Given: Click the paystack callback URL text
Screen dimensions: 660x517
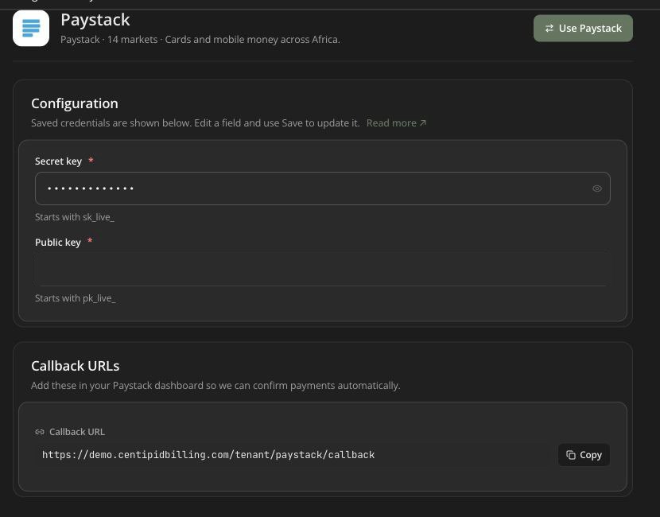Looking at the screenshot, I should [x=208, y=455].
